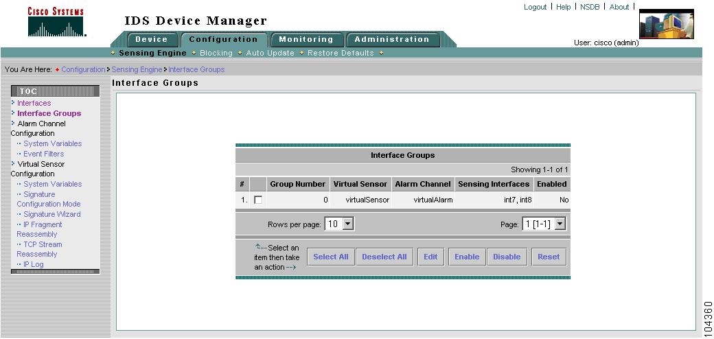Screen dimensions: 714x339
Task: Open the NSDB link
Action: coord(590,7)
